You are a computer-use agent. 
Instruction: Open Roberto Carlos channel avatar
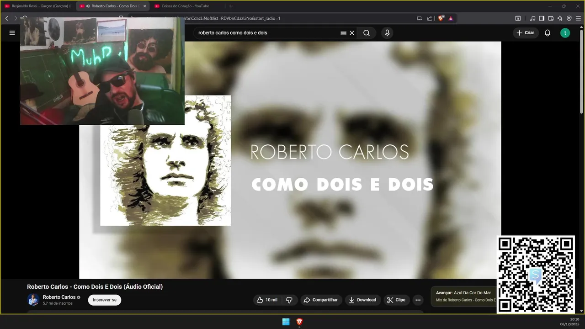coord(33,300)
